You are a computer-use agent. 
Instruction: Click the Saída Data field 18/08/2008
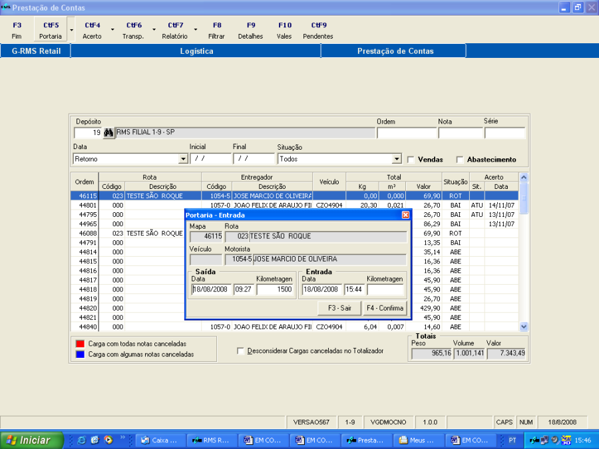point(212,289)
